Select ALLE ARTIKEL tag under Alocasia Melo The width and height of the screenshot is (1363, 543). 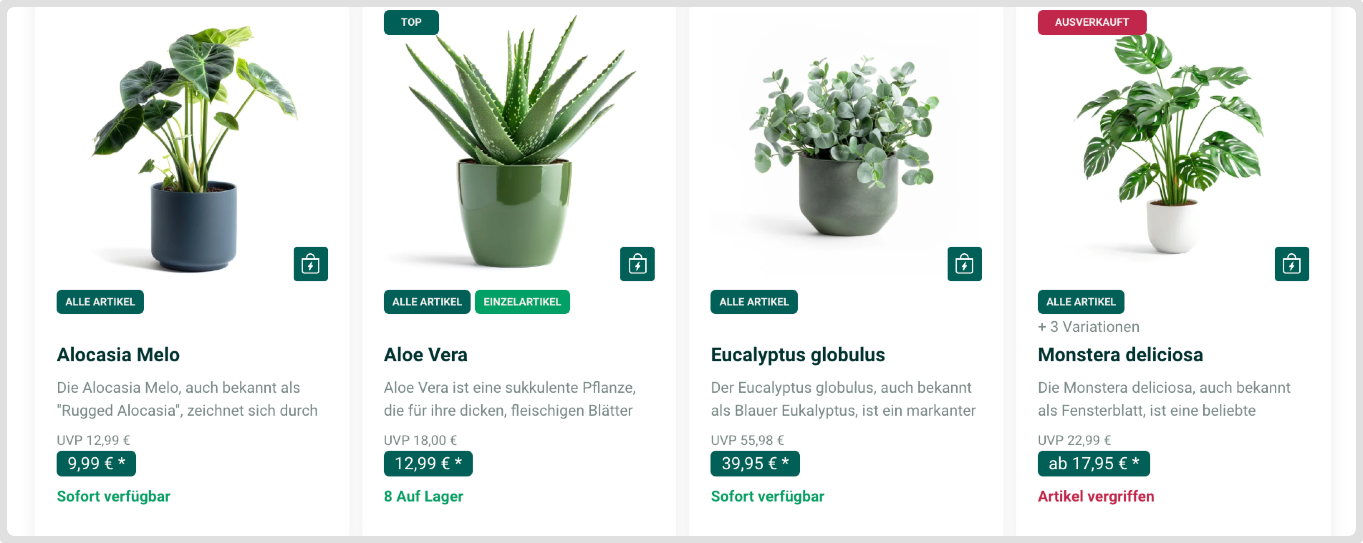(100, 302)
